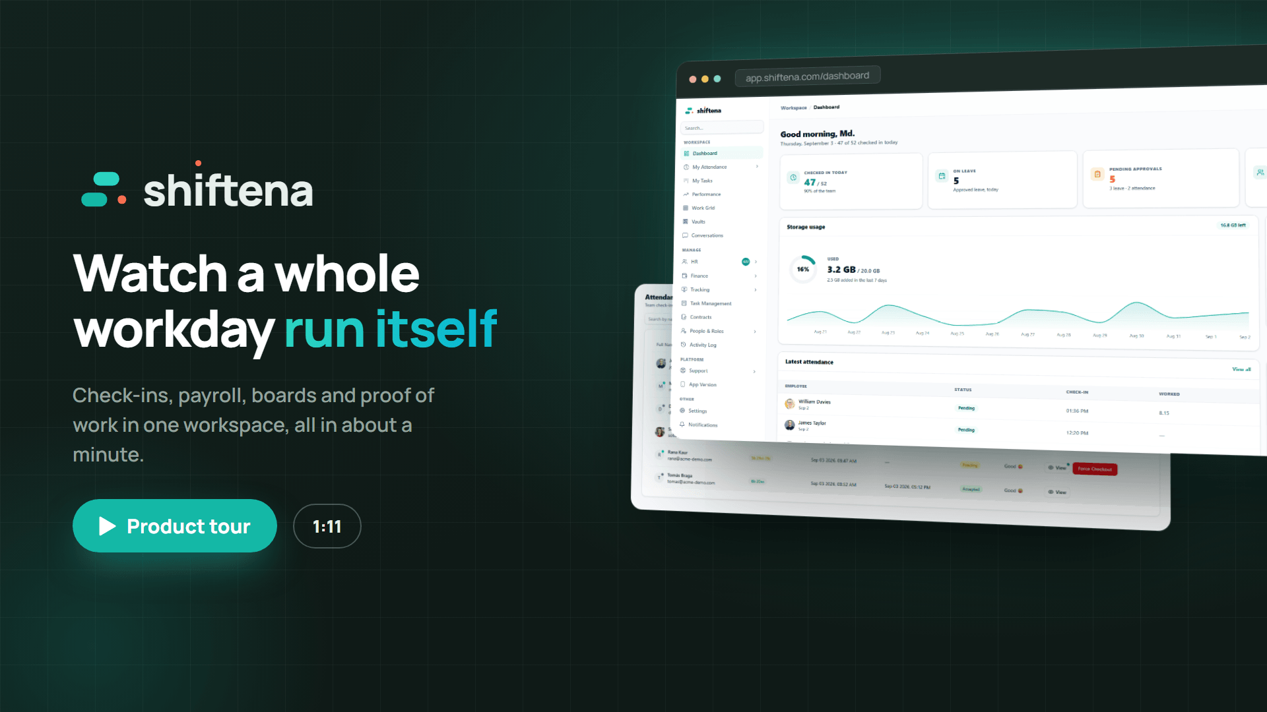Play the Product tour video

pyautogui.click(x=174, y=525)
